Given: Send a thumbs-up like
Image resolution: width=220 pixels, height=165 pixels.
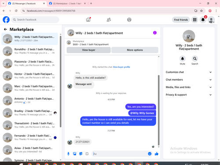Looking at the screenshot, I should (157, 154).
